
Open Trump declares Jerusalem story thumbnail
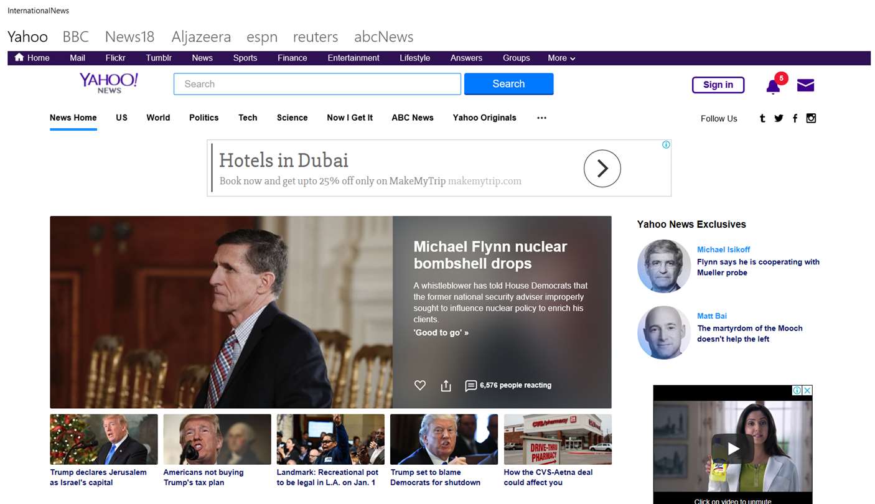tap(104, 439)
